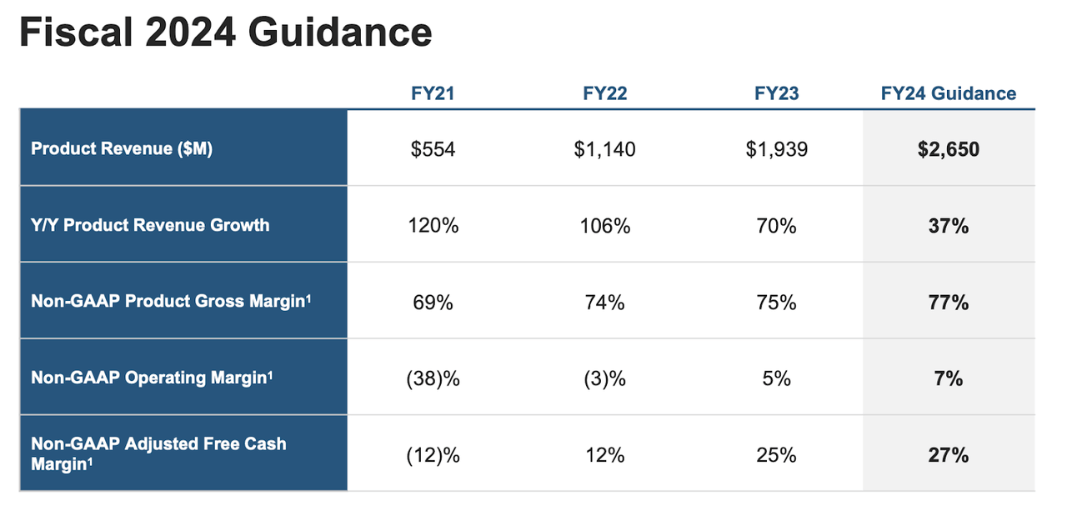The image size is (1067, 511).
Task: Select the FY22 column header
Action: [x=604, y=93]
